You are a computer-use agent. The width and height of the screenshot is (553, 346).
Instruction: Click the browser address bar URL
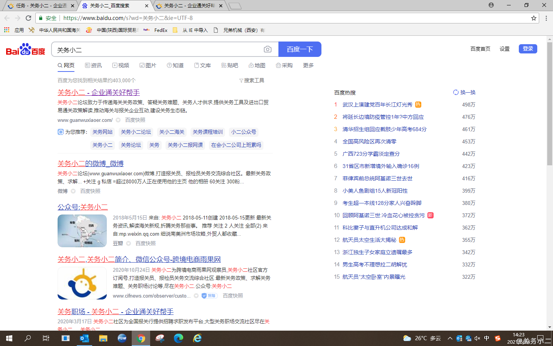128,18
